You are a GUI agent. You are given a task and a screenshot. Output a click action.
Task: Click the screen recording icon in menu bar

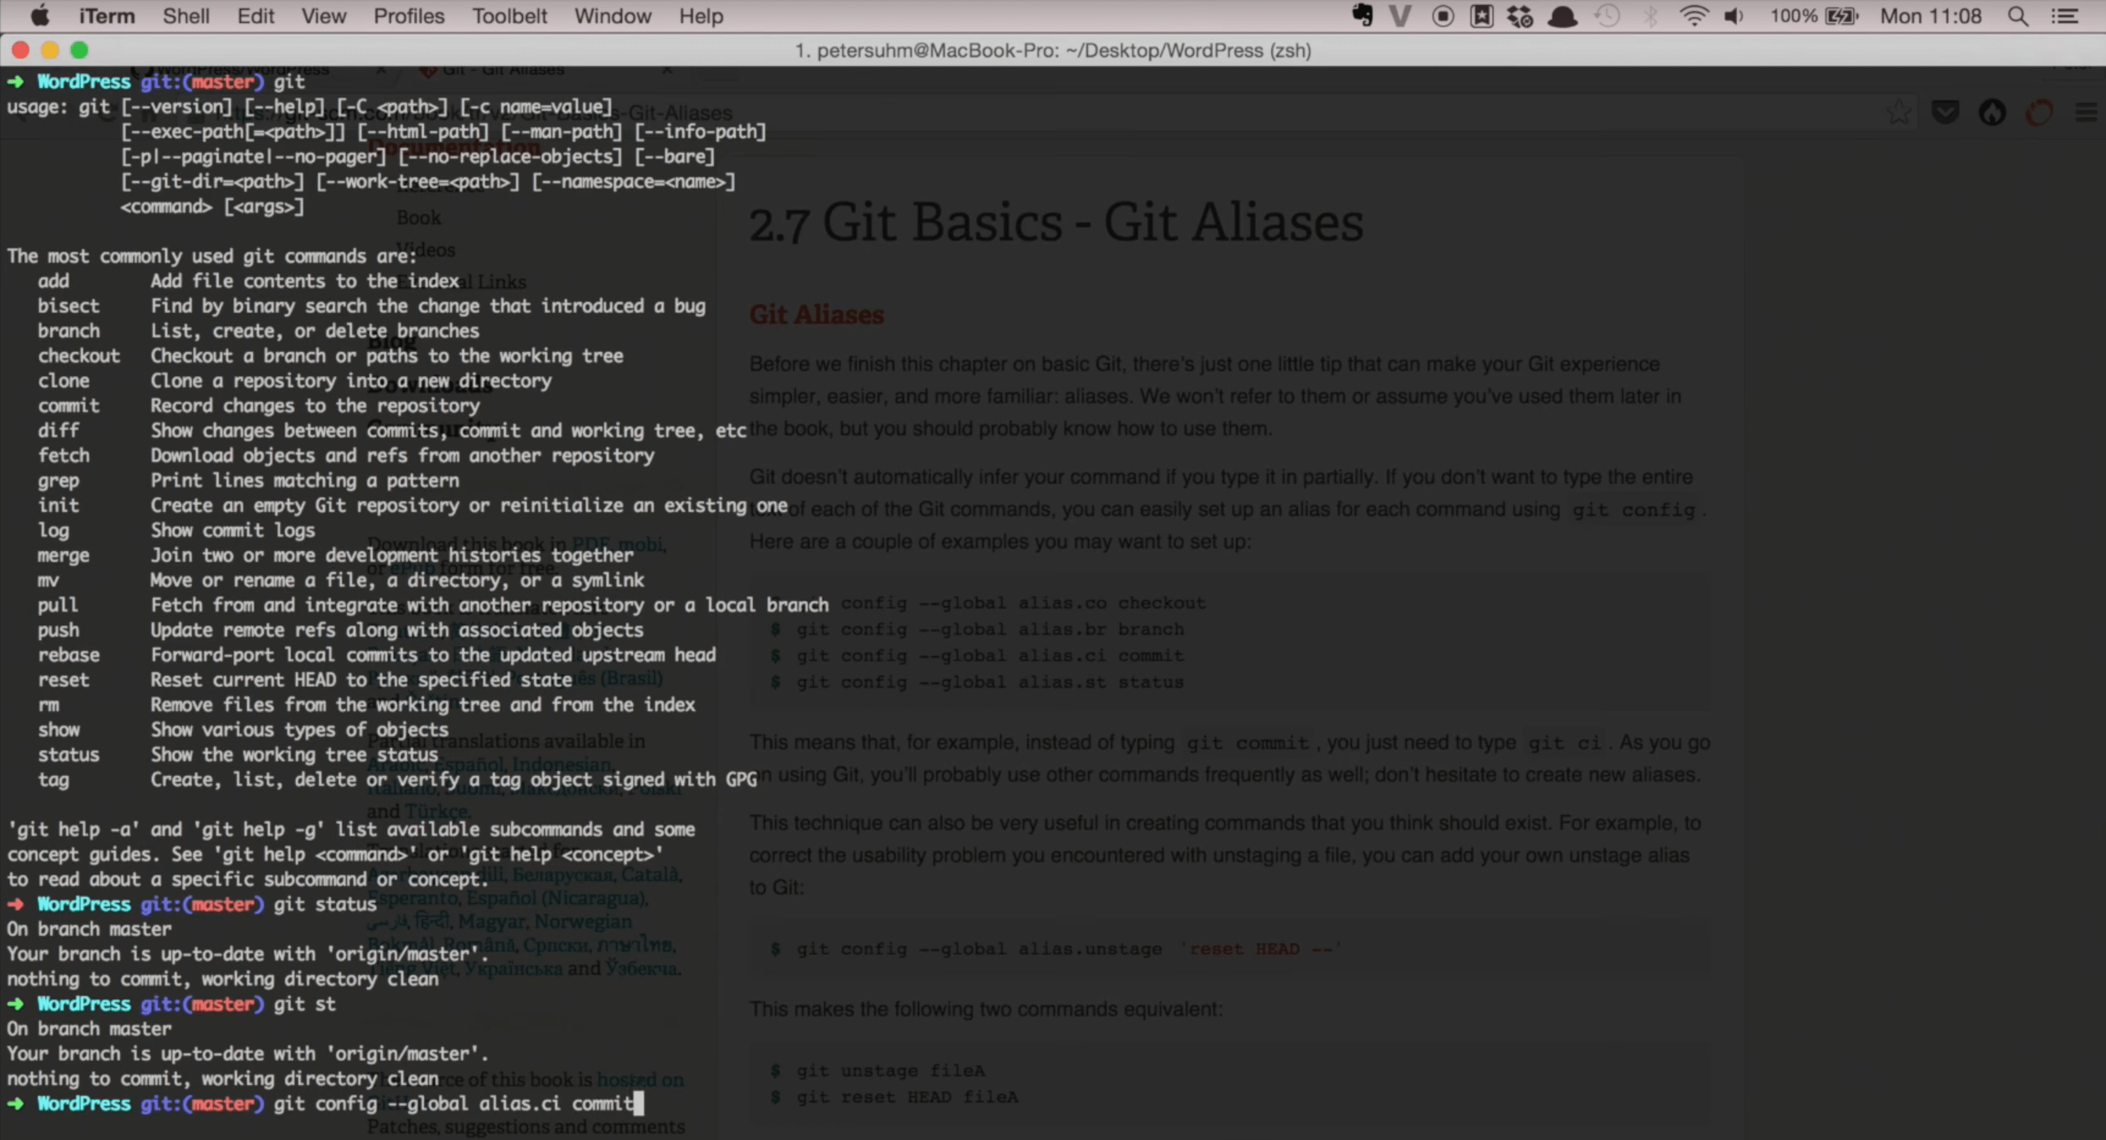pos(1445,15)
